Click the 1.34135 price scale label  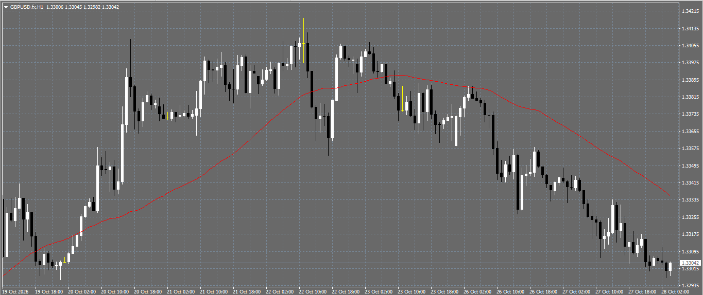pos(690,28)
